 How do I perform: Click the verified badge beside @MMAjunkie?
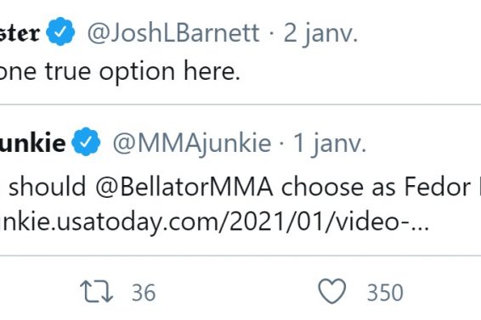click(86, 142)
